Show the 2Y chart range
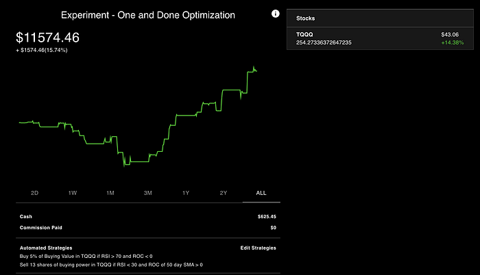The image size is (480, 275). [x=224, y=193]
